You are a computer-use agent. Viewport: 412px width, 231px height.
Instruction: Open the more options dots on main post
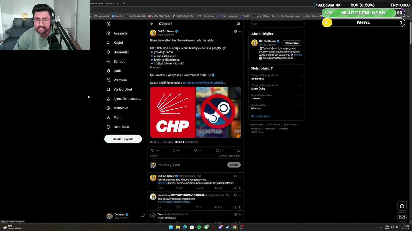239,31
